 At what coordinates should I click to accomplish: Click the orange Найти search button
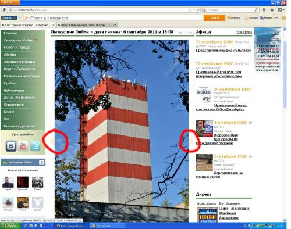click(x=214, y=18)
